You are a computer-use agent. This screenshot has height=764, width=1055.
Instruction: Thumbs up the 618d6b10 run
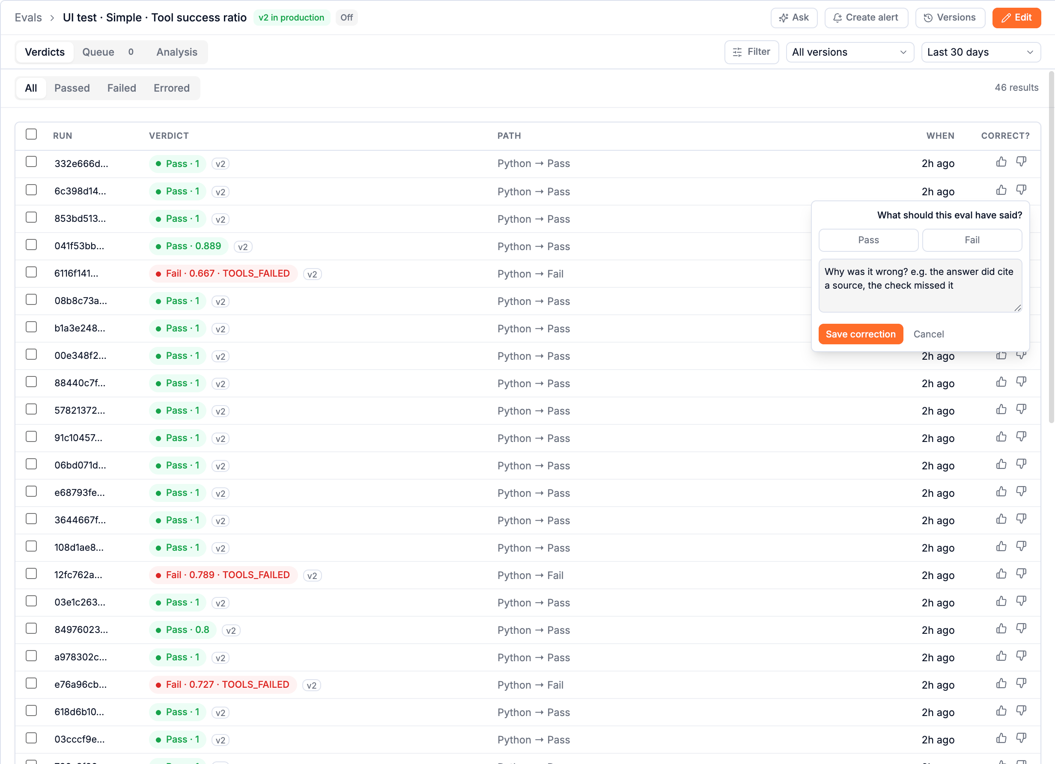pyautogui.click(x=1001, y=711)
